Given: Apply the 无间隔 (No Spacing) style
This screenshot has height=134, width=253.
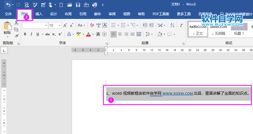Looking at the screenshot, I should coord(219,30).
